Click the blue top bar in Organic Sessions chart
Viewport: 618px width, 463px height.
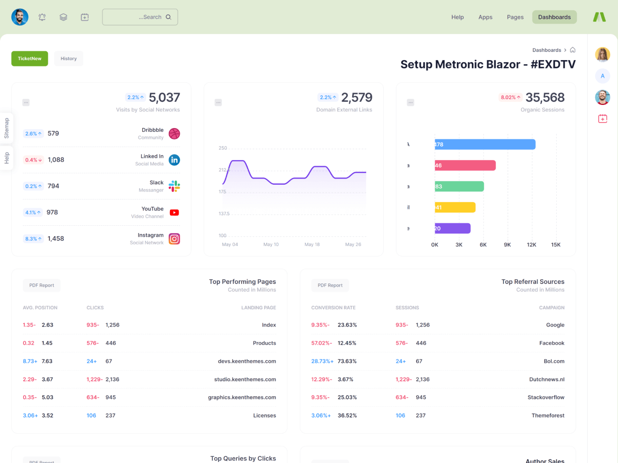[485, 145]
